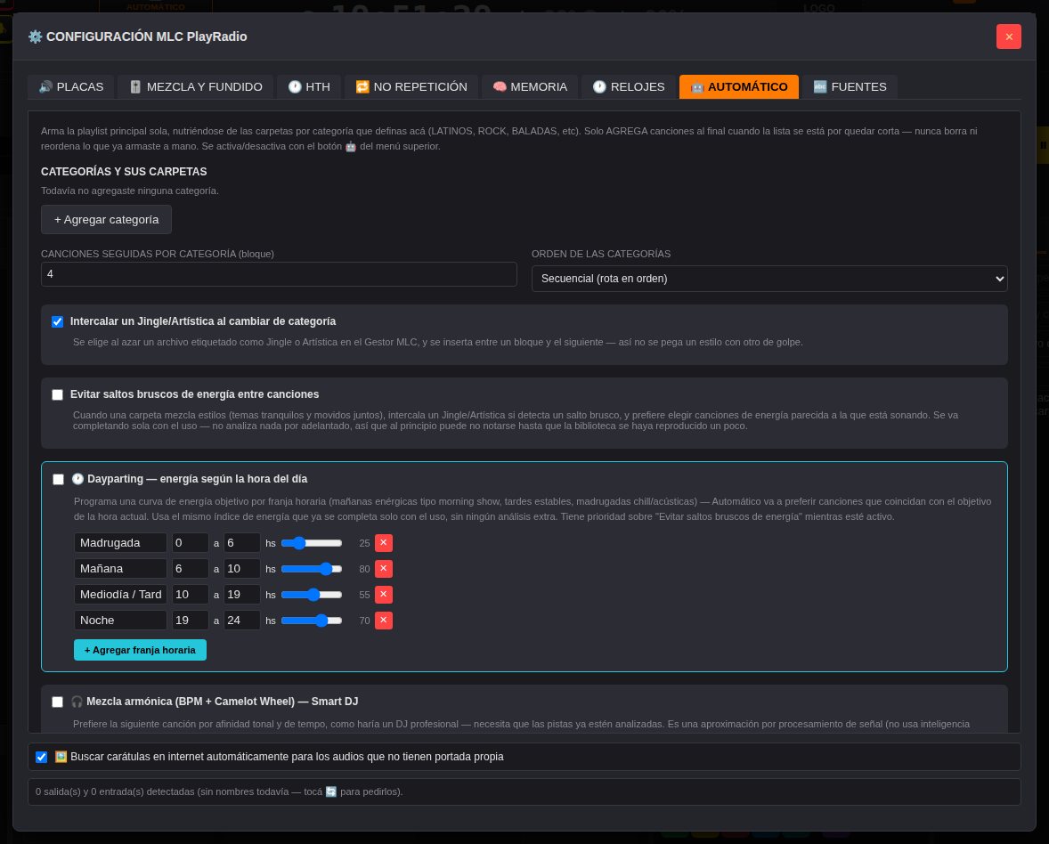Open the FUENTES tab
Screen dimensions: 1049x844
coord(850,87)
